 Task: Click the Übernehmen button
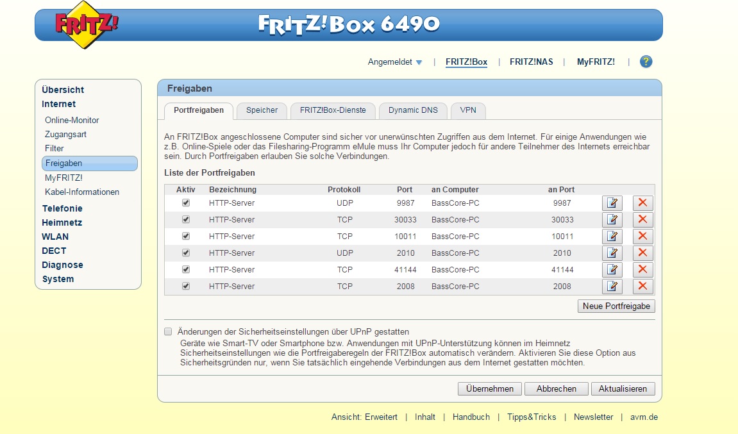click(x=489, y=389)
